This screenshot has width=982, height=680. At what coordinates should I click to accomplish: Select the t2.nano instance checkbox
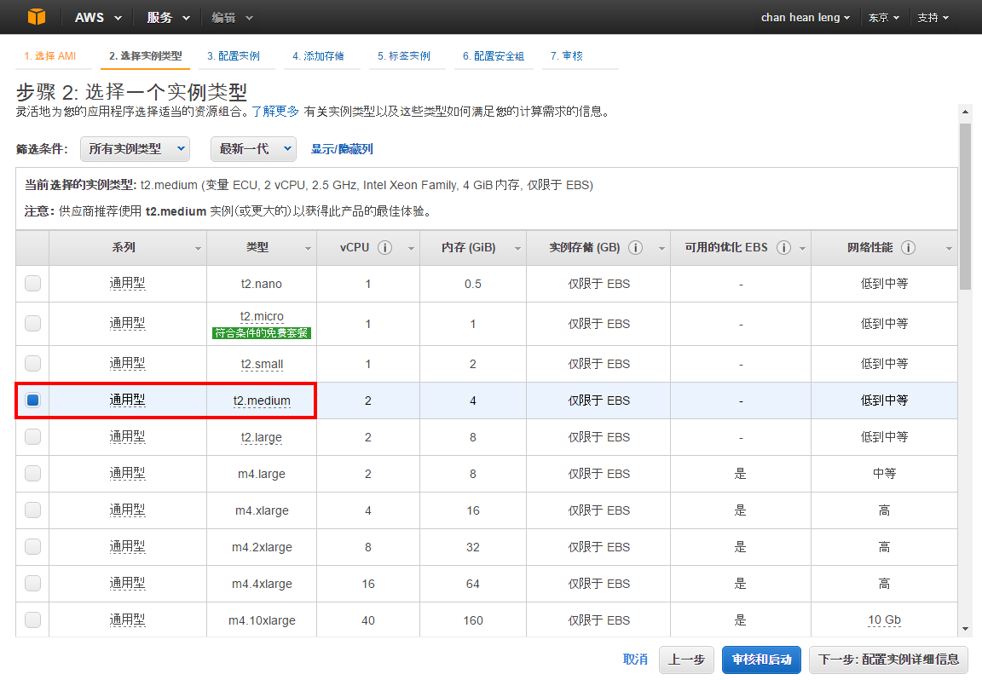[32, 284]
